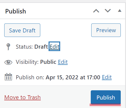Select the 'Visibility:' label text

tap(27, 62)
